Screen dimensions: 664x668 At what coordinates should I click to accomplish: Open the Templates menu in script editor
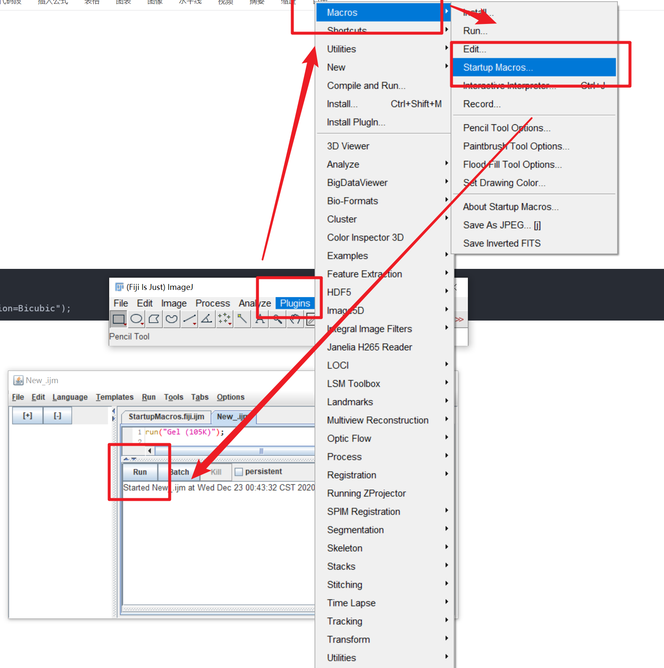[115, 397]
